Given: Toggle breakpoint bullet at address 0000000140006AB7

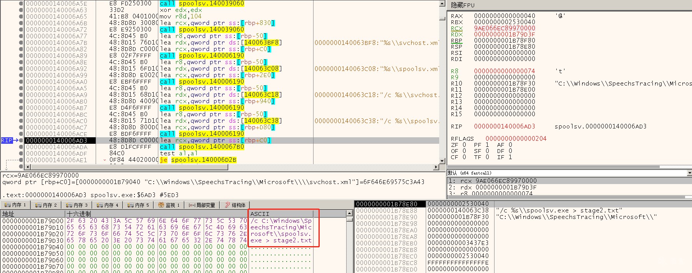Looking at the screenshot, I should click(21, 108).
